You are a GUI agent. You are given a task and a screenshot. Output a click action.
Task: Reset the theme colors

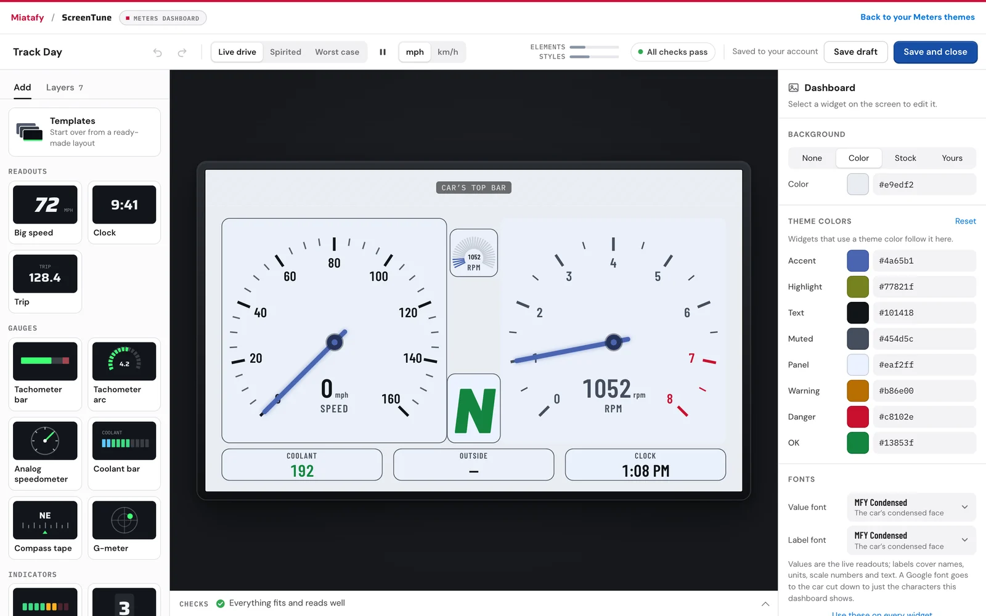[966, 221]
